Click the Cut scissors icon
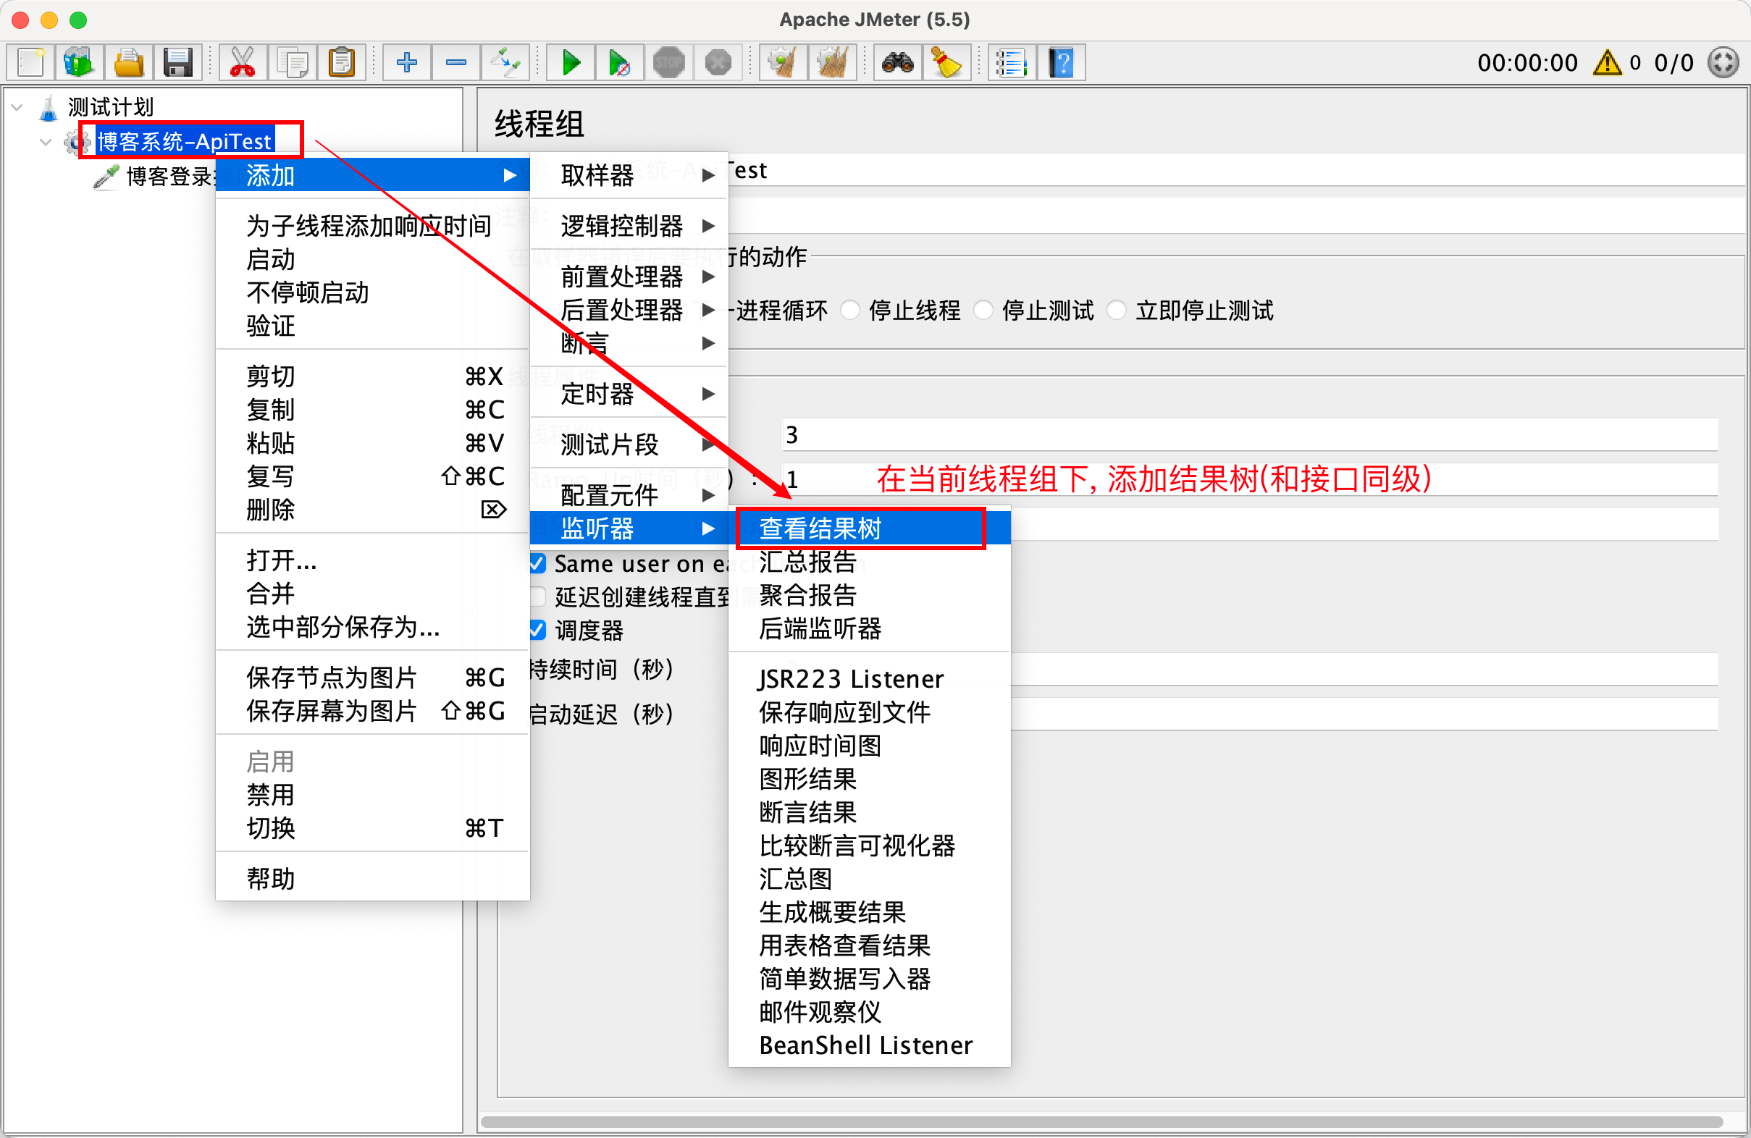Image resolution: width=1751 pixels, height=1138 pixels. click(242, 63)
